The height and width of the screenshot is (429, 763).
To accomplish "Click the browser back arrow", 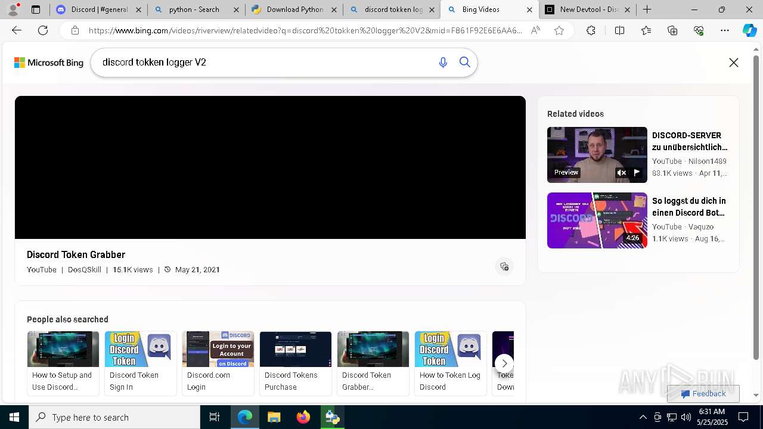I will (x=17, y=30).
